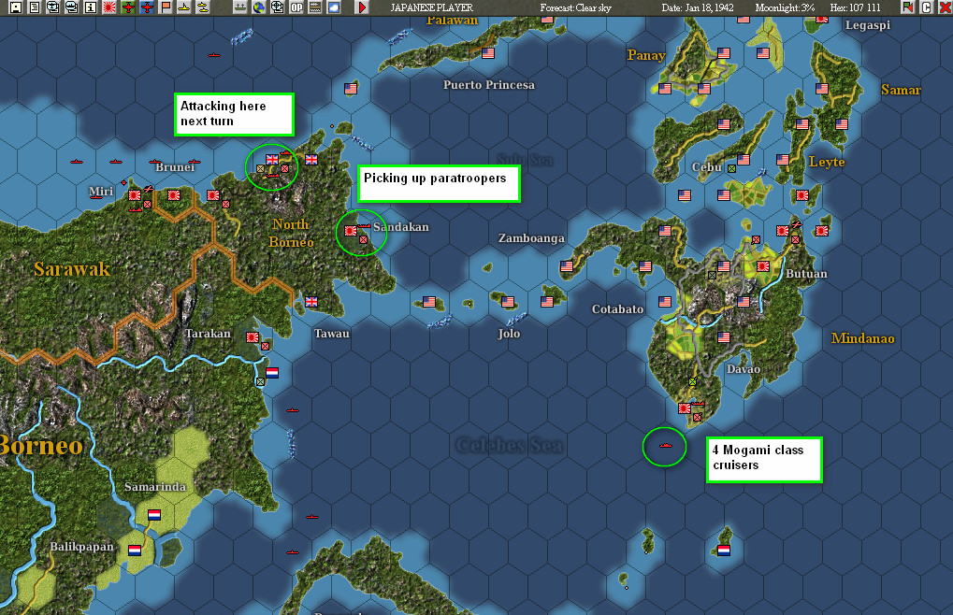Click the 'JAPANESE PLAYER' title text
Screen dimensions: 953x615
coord(431,7)
